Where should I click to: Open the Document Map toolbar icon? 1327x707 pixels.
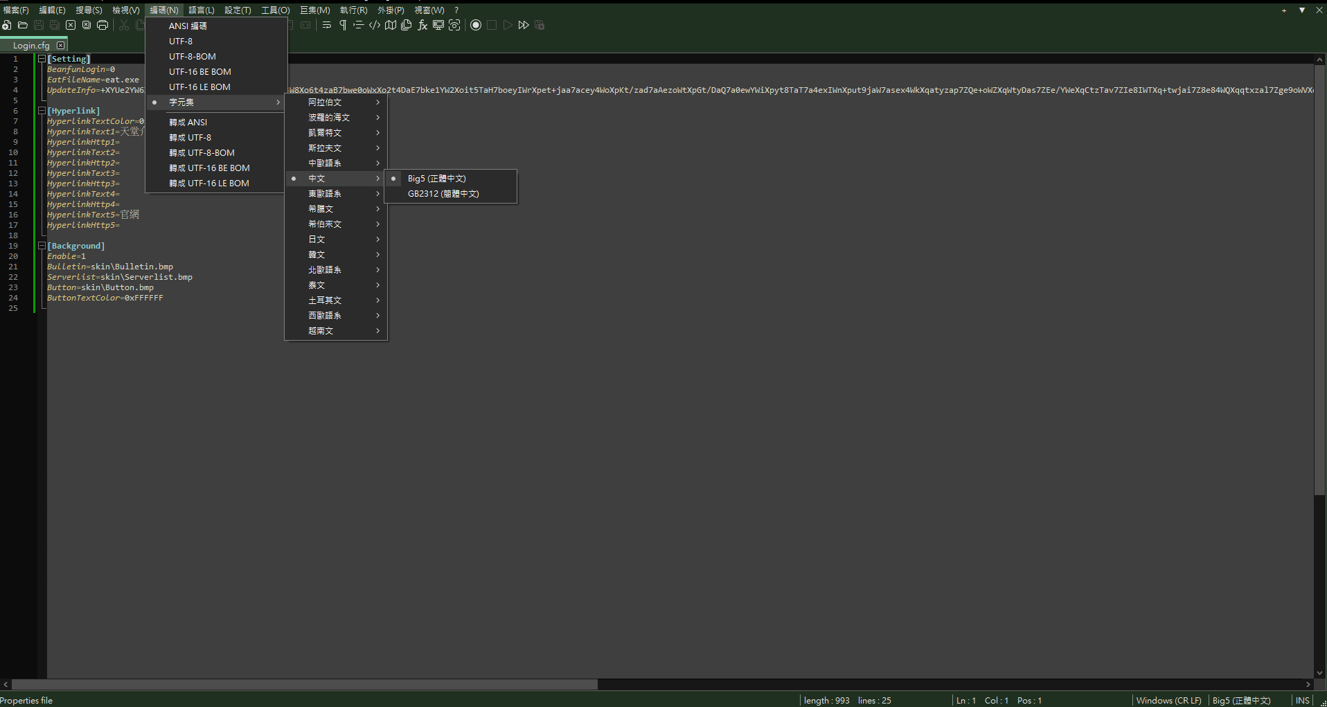tap(391, 25)
